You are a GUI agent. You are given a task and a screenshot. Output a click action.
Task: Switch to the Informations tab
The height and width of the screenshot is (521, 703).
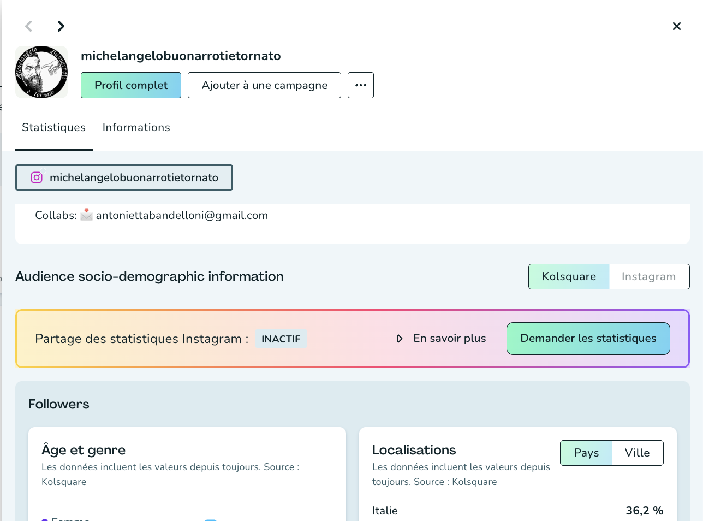click(136, 127)
